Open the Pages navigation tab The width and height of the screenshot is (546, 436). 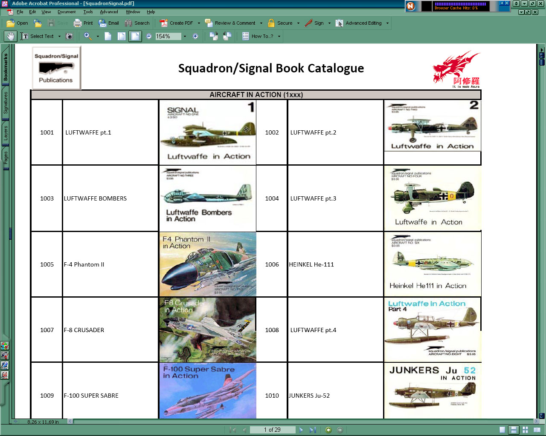[x=6, y=158]
